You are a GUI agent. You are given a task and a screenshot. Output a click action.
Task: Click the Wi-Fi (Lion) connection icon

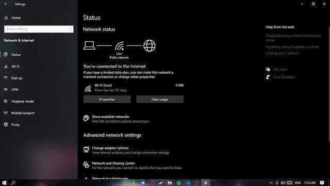(x=88, y=88)
